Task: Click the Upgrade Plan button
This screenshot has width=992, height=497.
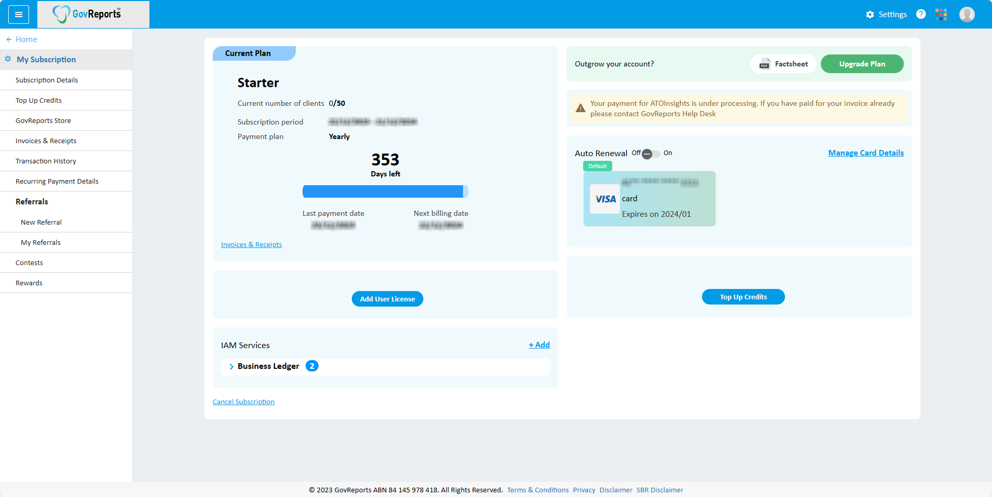Action: click(x=862, y=64)
